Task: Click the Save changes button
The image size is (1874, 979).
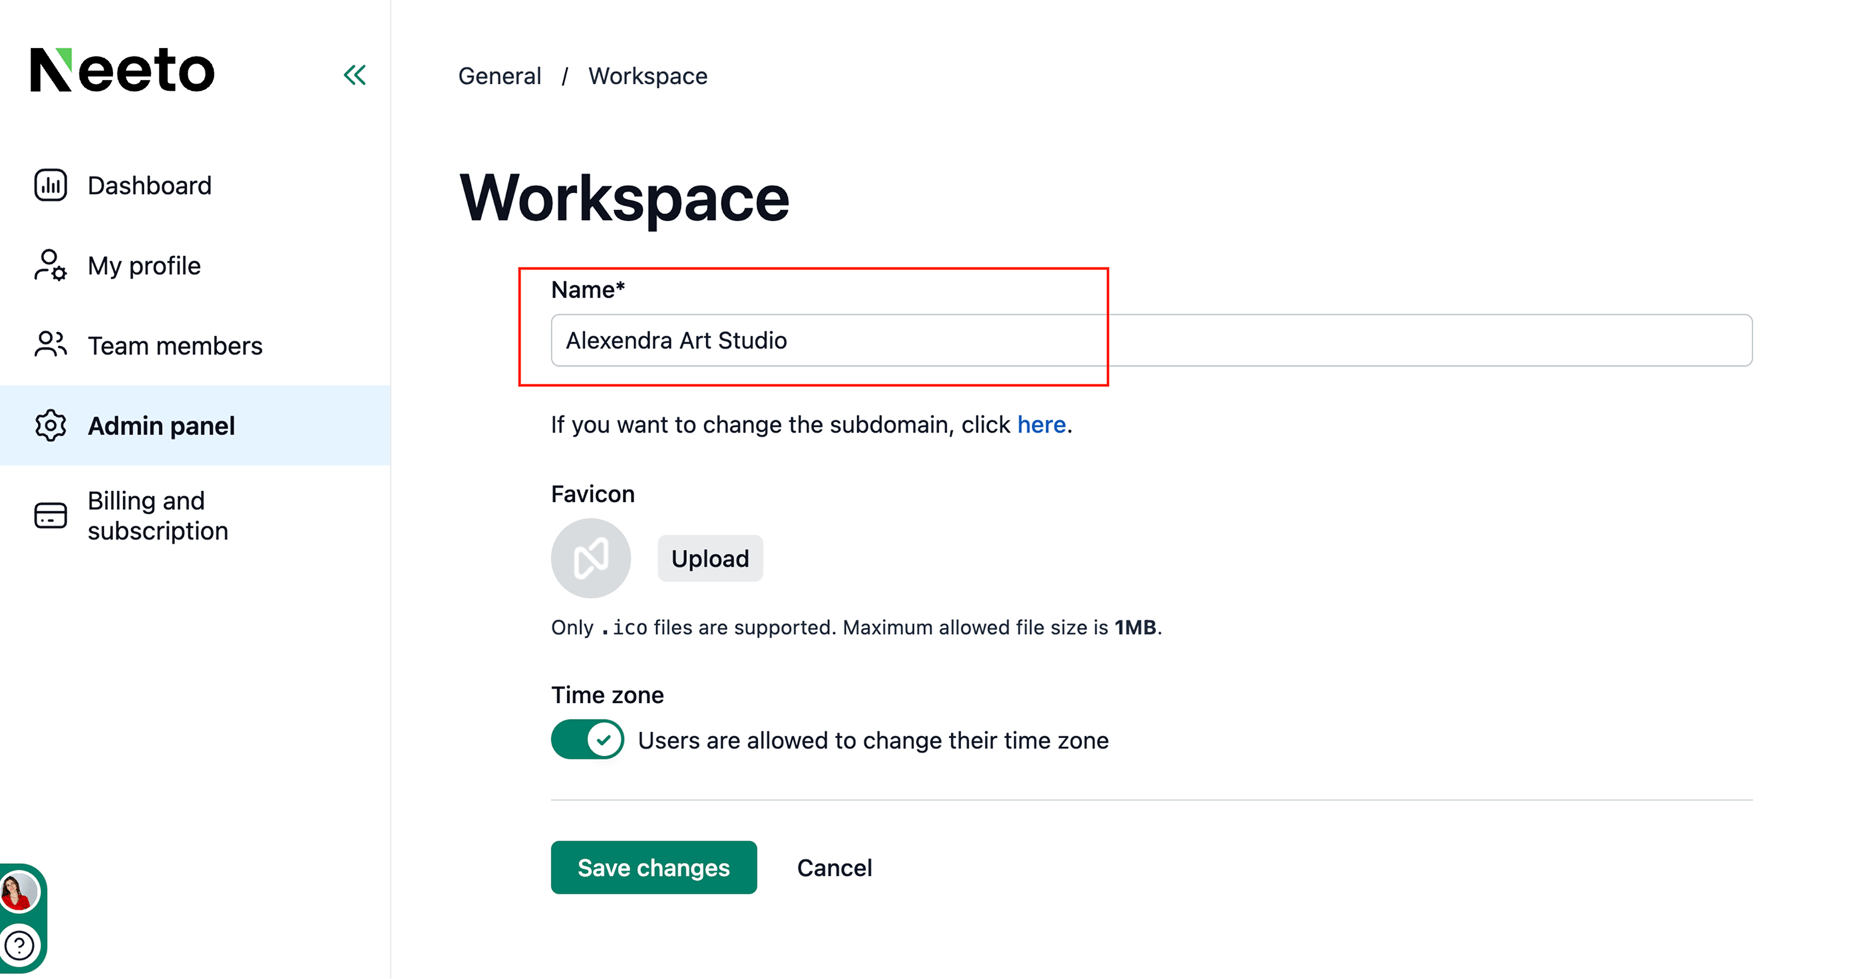Action: [653, 867]
